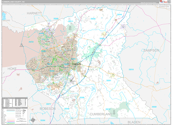Click the ROBESON county label
Image resolution: width=172 pixels, height=125 pixels.
point(46,109)
